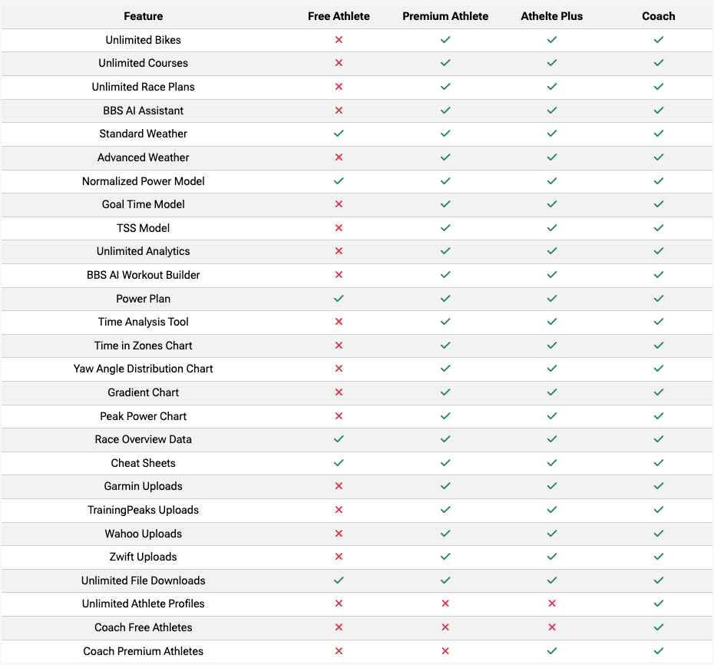
Task: Click the red X for Coach Free Athletes under Athelte Plus
Action: pos(551,627)
